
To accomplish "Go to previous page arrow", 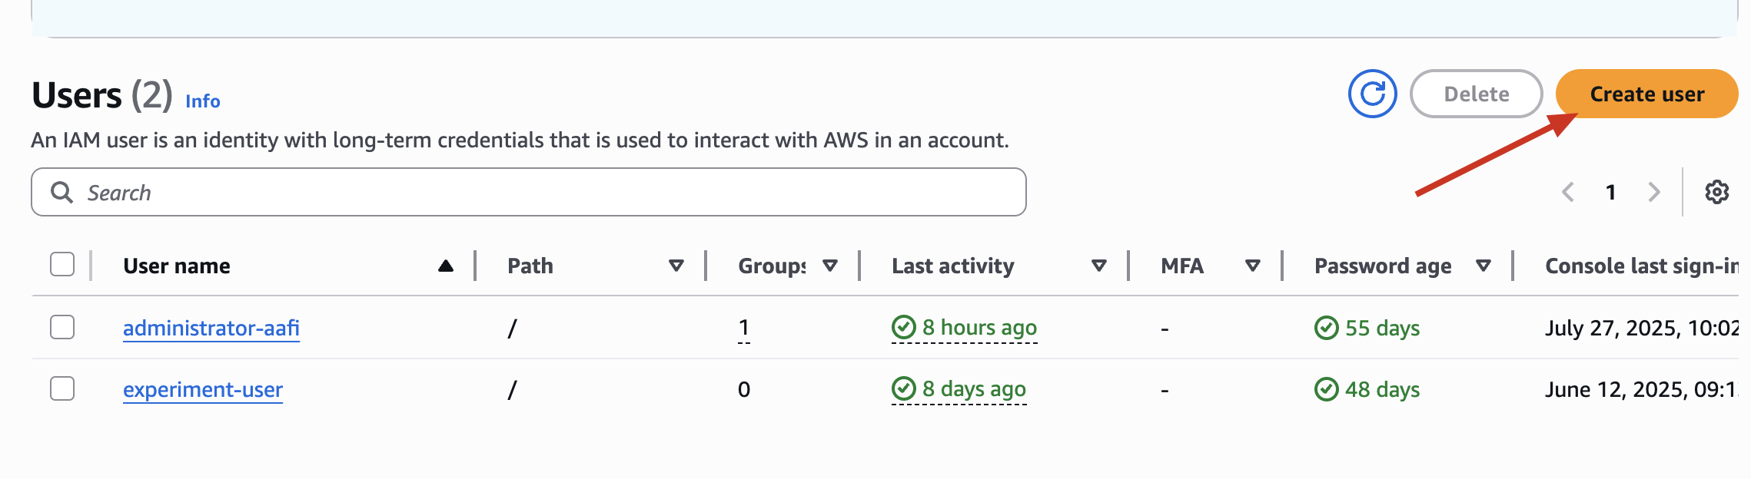I will [x=1568, y=192].
